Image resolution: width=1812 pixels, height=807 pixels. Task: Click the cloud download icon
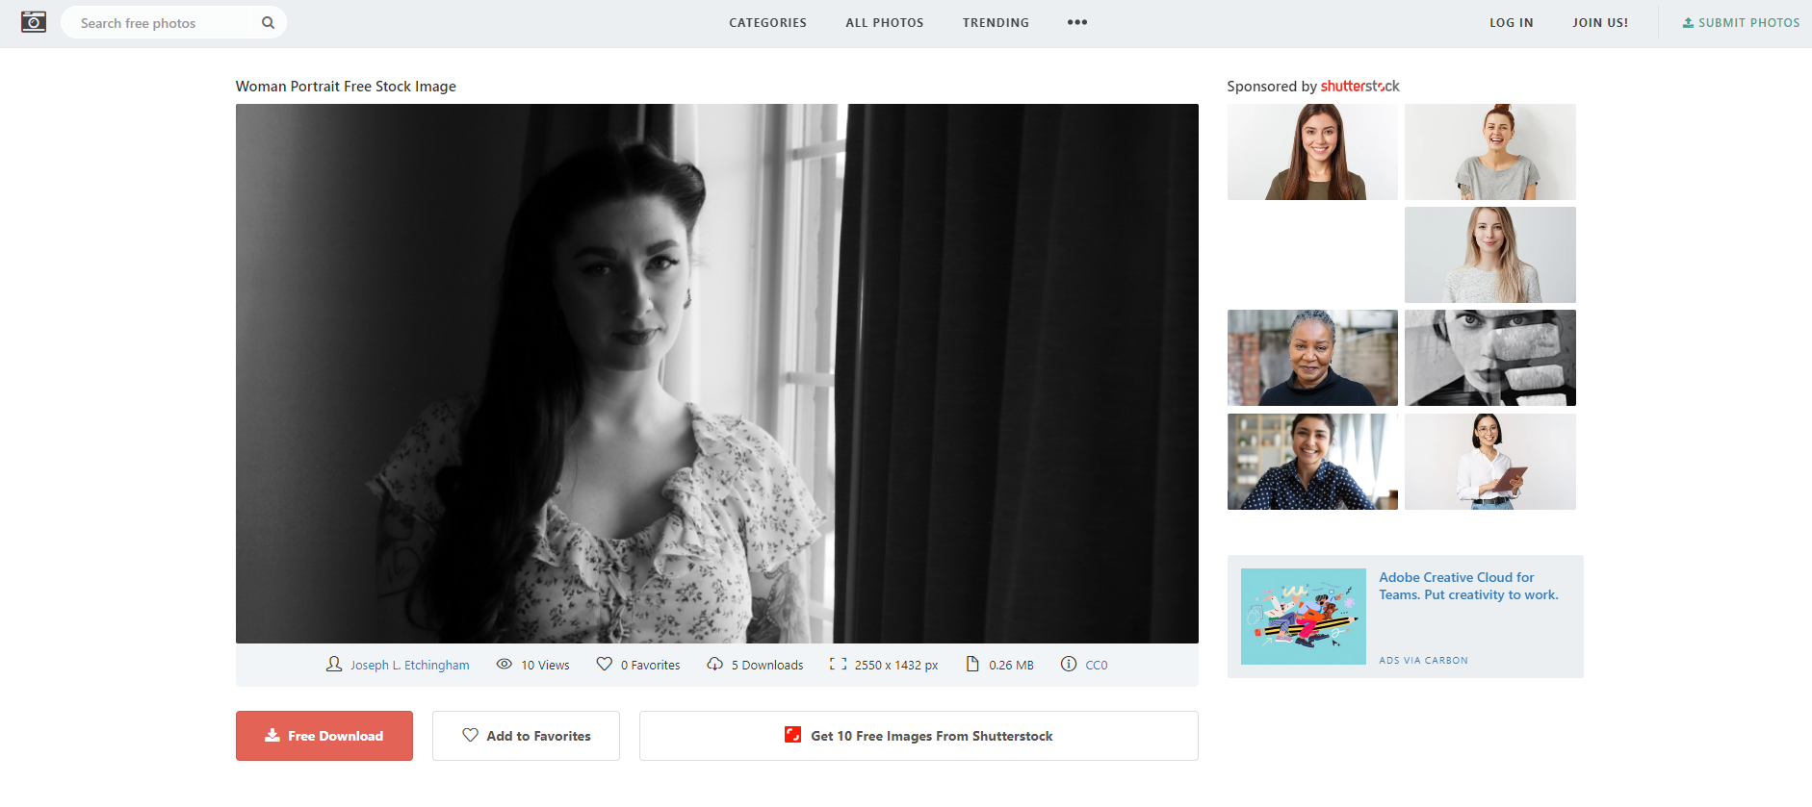click(x=714, y=664)
